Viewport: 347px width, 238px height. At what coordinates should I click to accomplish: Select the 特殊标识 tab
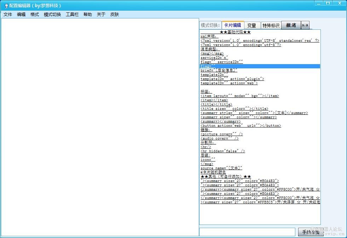(x=271, y=25)
